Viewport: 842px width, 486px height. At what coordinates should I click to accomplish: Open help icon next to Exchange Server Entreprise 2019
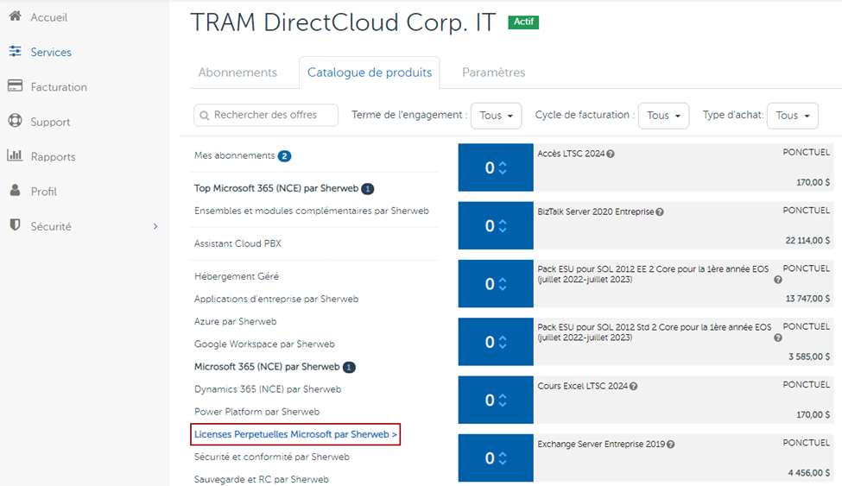tap(671, 445)
